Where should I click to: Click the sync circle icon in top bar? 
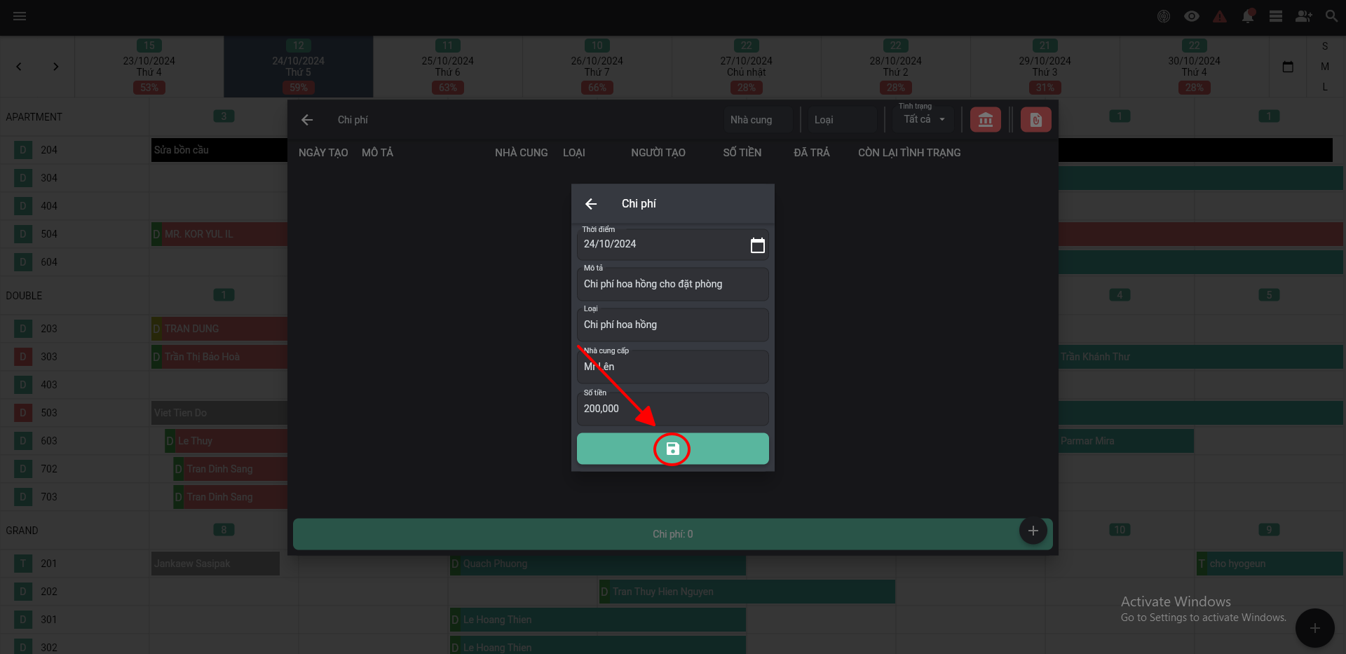click(1164, 16)
